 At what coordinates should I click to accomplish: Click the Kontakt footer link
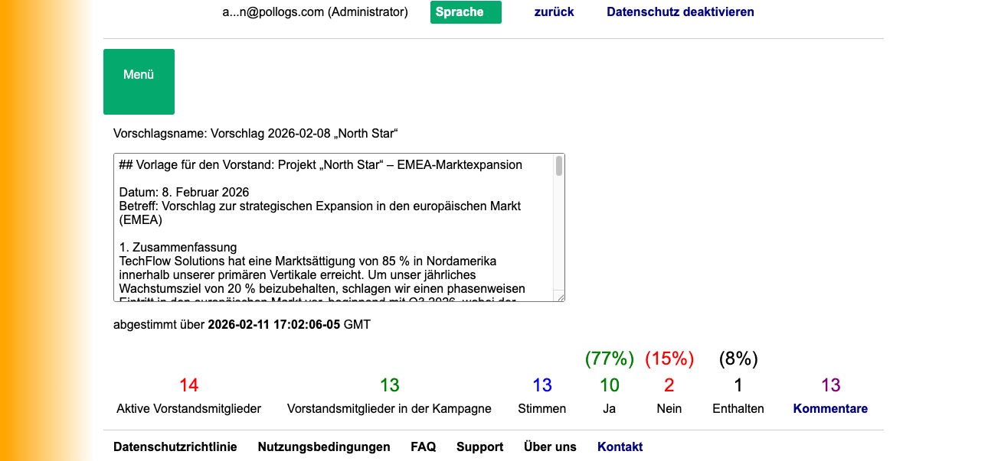pos(620,446)
